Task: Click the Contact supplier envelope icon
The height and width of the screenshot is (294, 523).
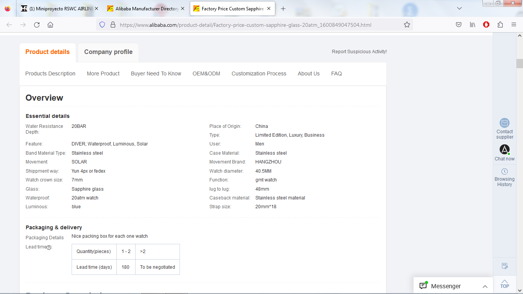Action: [x=504, y=123]
